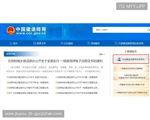Click the 注册建造师管理信息系统 quick service button
This screenshot has height=120, width=150.
point(131,59)
